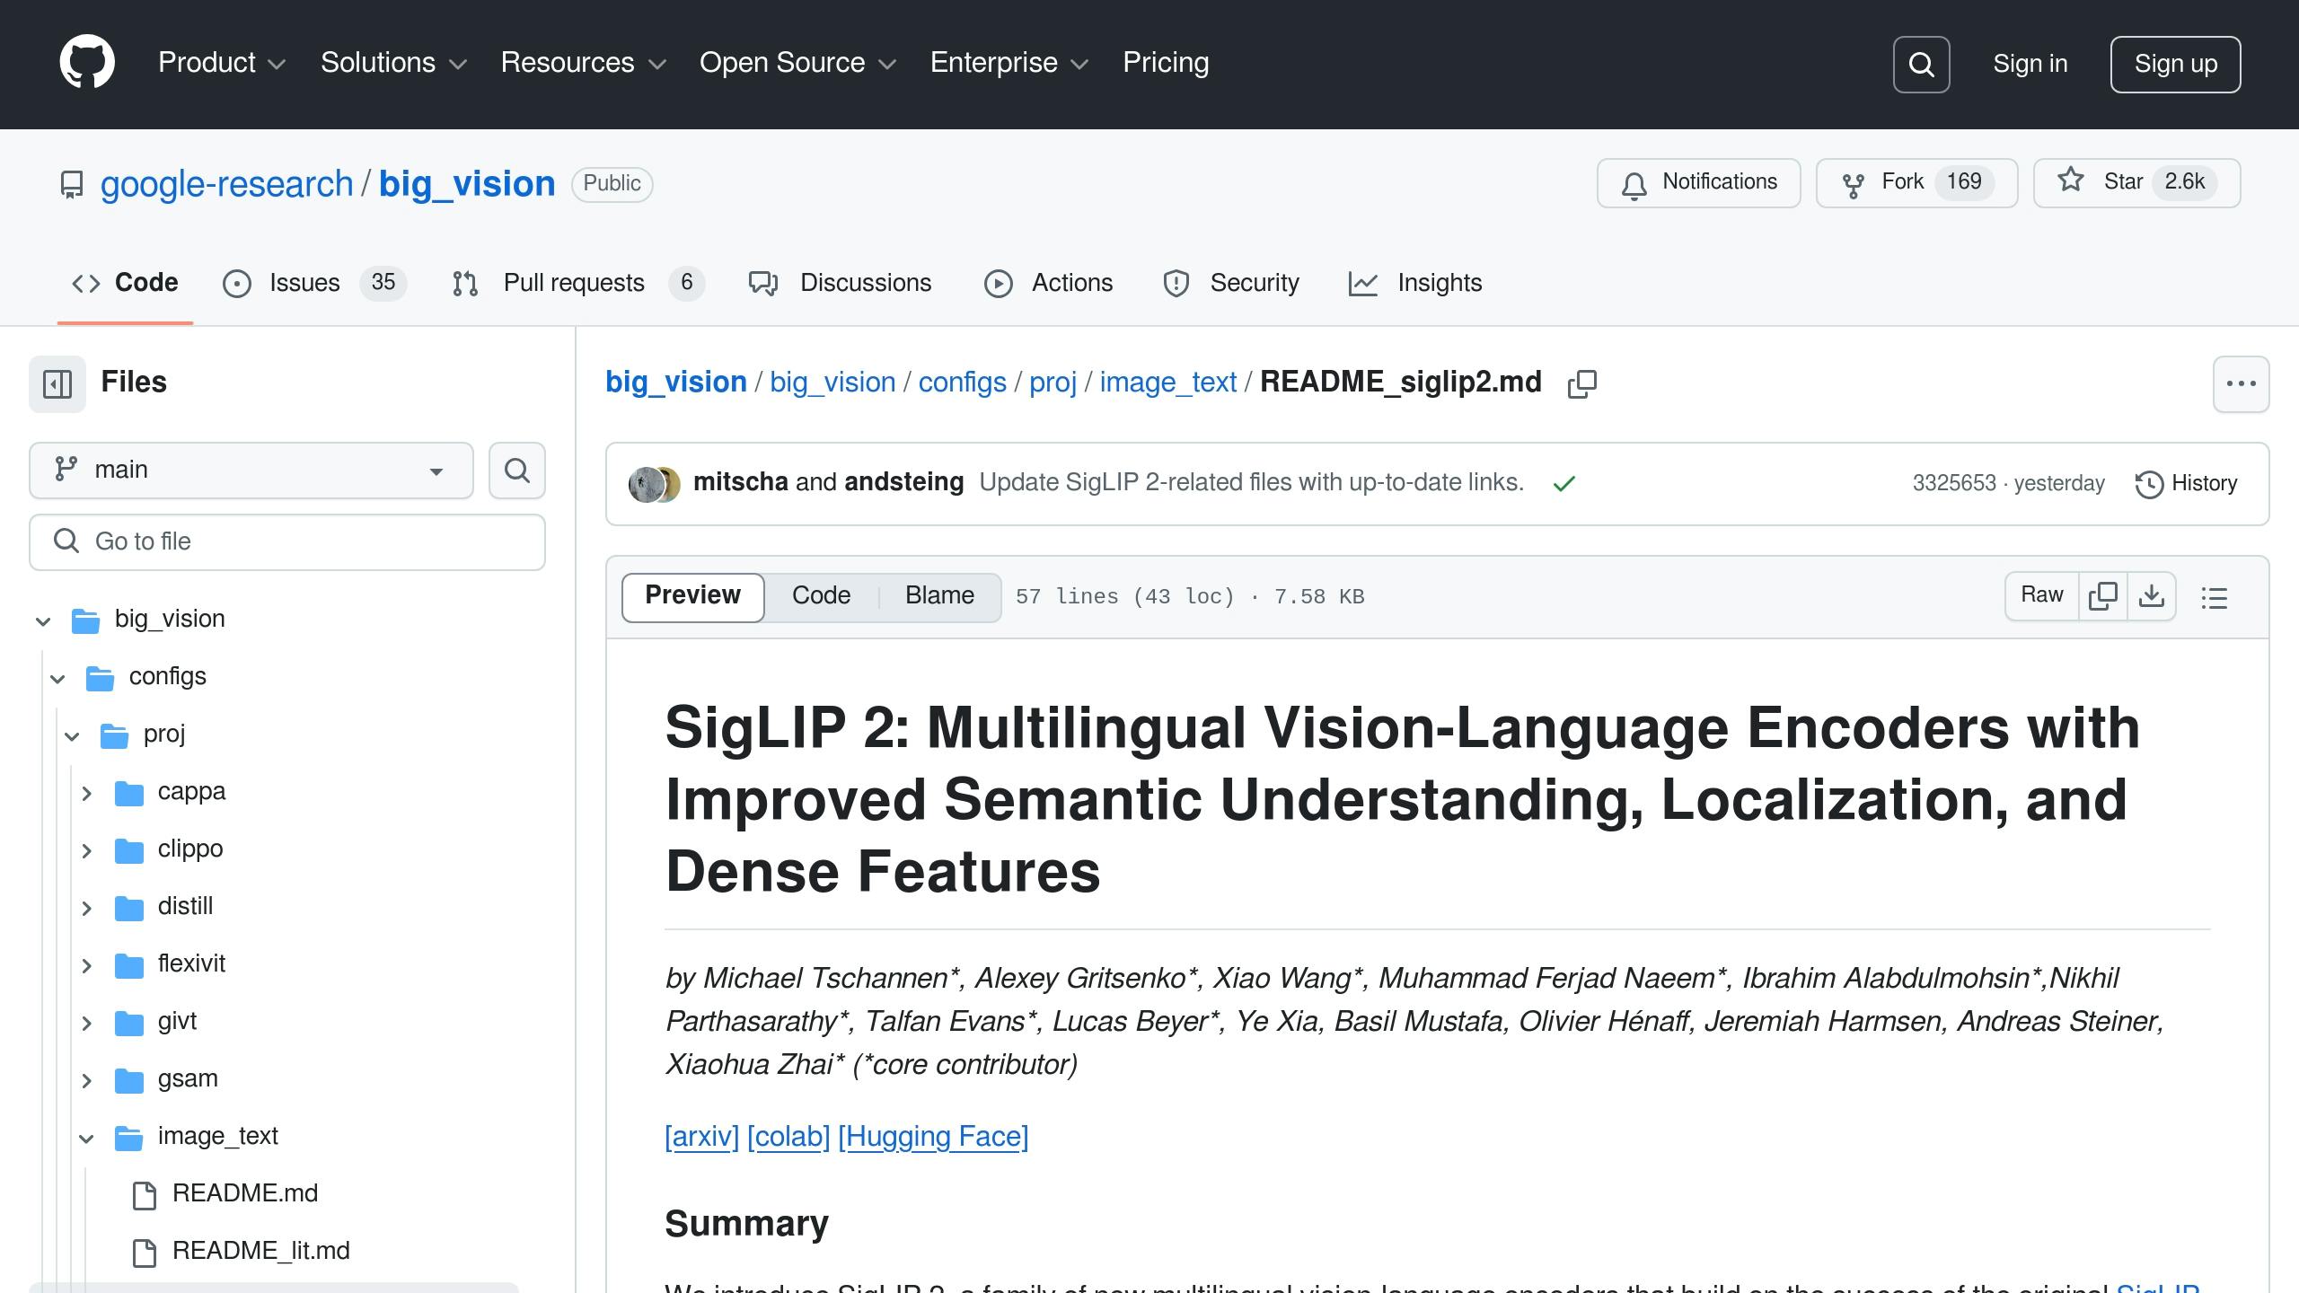
Task: Expand the distill folder
Action: pyautogui.click(x=86, y=908)
